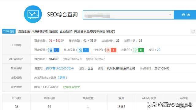This screenshot has height=110, width=196.
Task: Focus the domain query input field
Action: point(128,15)
